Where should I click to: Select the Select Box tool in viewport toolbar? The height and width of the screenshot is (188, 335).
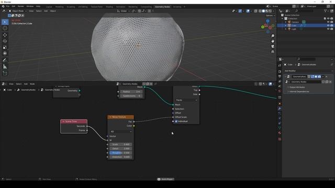(x=5, y=22)
